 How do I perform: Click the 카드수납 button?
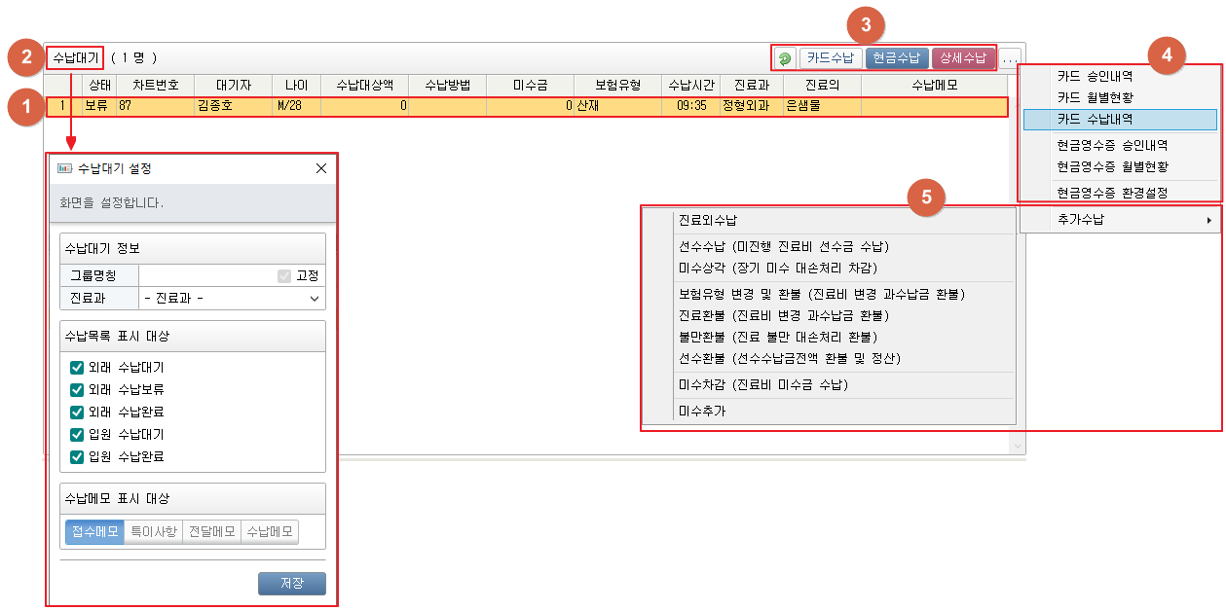click(x=831, y=58)
